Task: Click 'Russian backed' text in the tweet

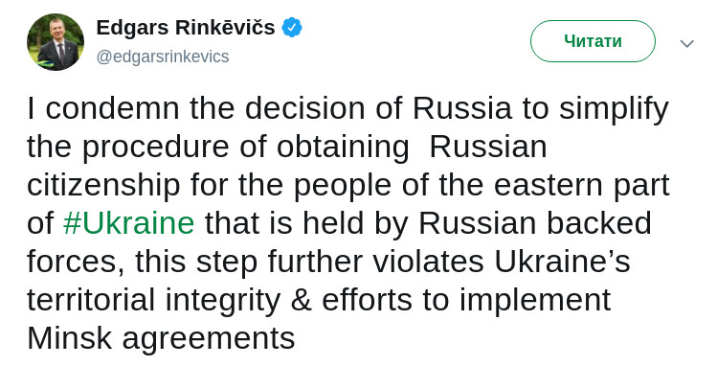Action: pos(535,223)
